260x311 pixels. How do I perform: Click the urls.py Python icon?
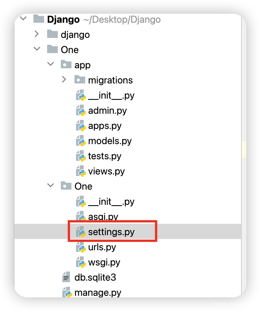[x=81, y=247]
